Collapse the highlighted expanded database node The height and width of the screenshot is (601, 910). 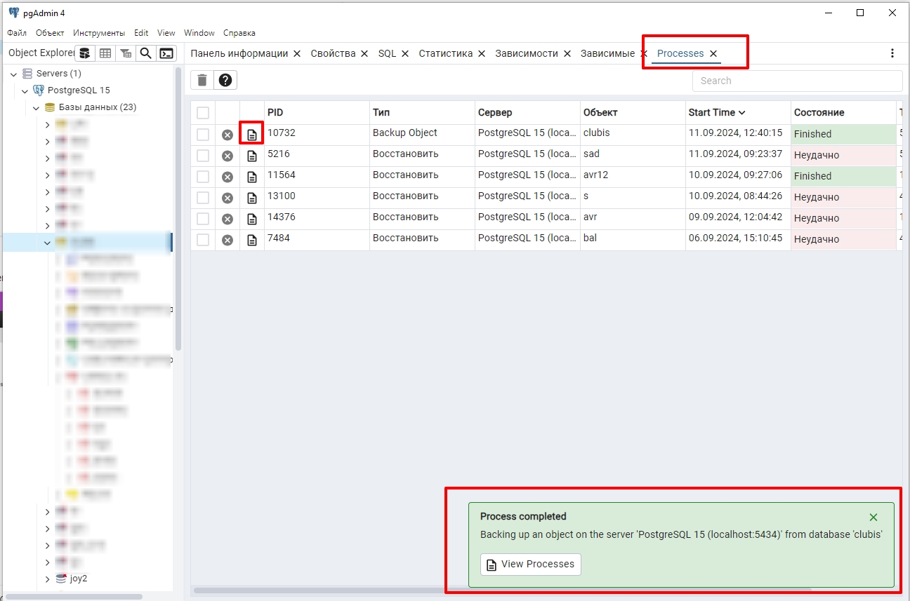point(48,242)
